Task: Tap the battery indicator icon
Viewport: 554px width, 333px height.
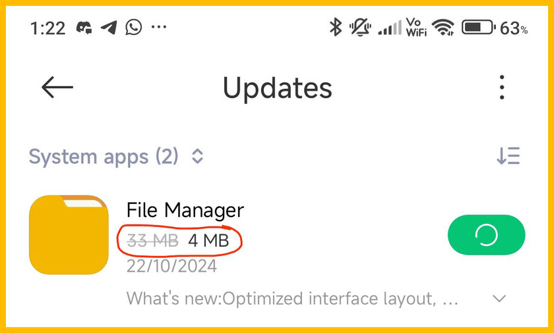Action: pos(479,27)
